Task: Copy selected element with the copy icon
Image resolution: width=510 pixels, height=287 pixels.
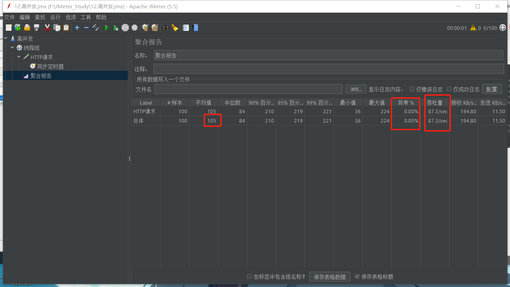Action: [57, 28]
